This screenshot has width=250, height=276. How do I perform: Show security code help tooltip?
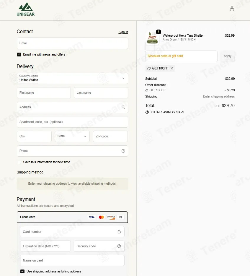pyautogui.click(x=119, y=246)
